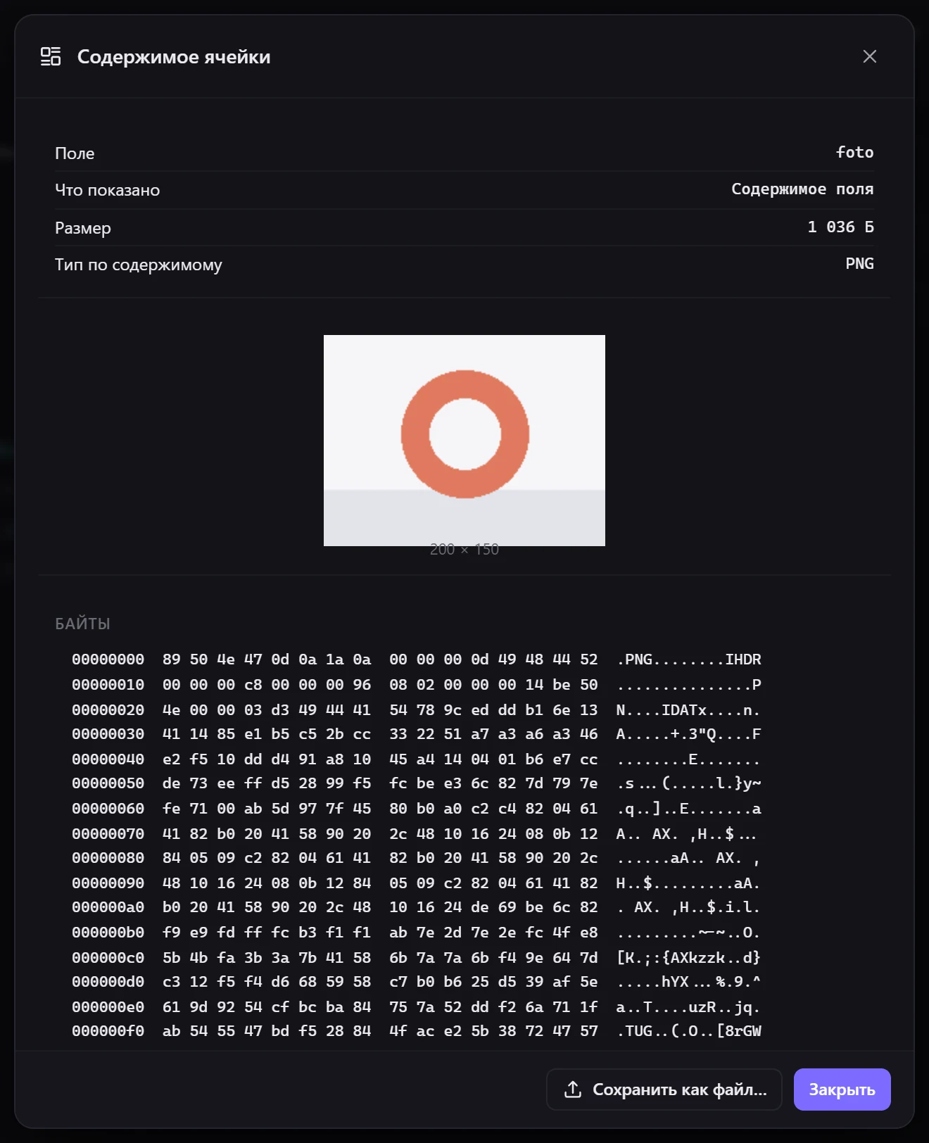The height and width of the screenshot is (1143, 929).
Task: Click the hex offset 000000a0
Action: click(x=108, y=907)
